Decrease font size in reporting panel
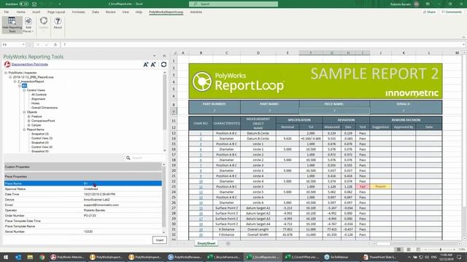 (x=153, y=65)
